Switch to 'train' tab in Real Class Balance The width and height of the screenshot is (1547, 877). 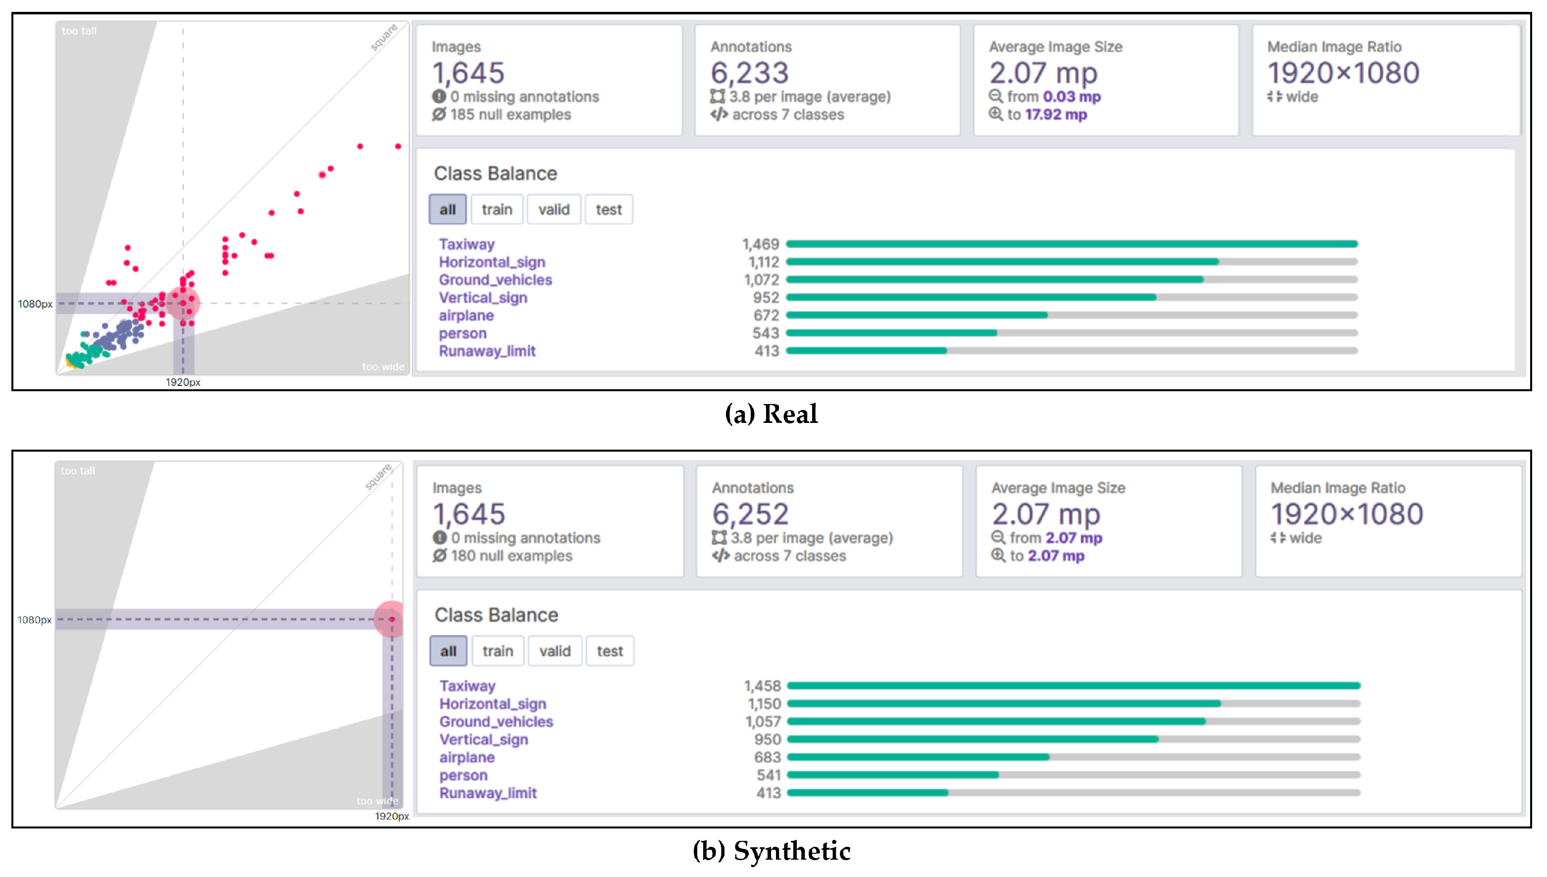pyautogui.click(x=497, y=209)
